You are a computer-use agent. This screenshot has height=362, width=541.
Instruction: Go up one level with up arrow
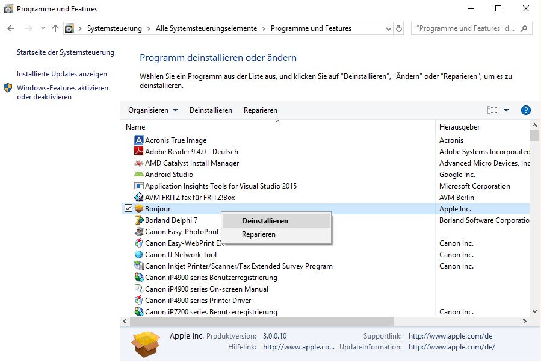point(55,28)
